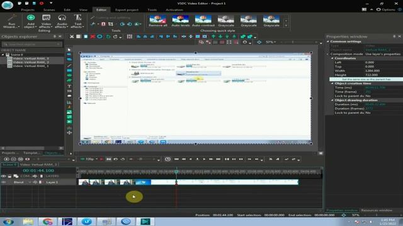
Task: Click the red record icon in quick access bar
Action: 42,3
